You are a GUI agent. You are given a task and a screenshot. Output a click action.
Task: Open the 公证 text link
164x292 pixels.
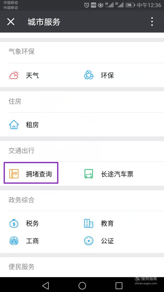click(x=107, y=241)
